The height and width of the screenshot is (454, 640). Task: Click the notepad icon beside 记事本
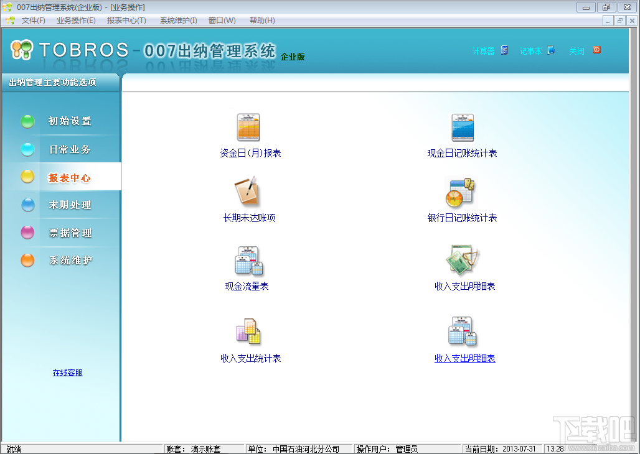pos(551,50)
